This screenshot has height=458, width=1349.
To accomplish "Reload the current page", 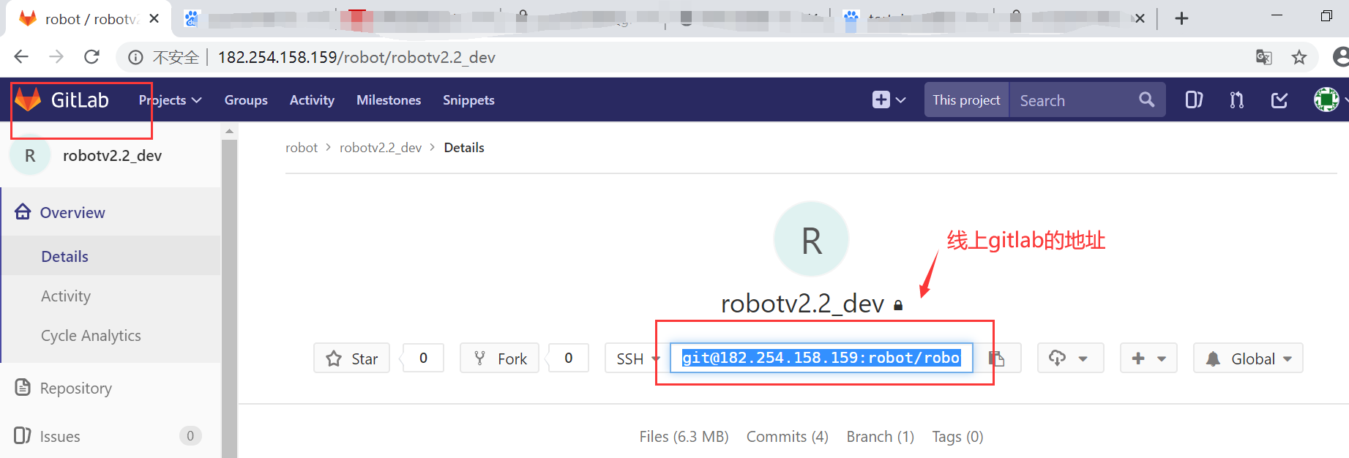I will (x=91, y=57).
